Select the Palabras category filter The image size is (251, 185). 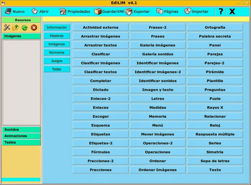pos(57,36)
